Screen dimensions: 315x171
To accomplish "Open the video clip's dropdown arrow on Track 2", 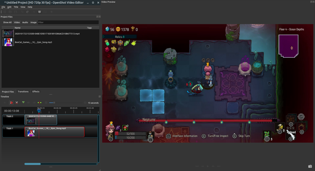I will (26, 116).
